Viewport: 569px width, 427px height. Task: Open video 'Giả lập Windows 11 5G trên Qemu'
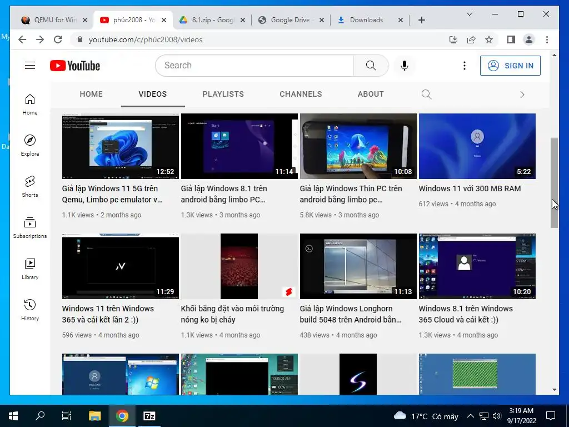pos(112,194)
